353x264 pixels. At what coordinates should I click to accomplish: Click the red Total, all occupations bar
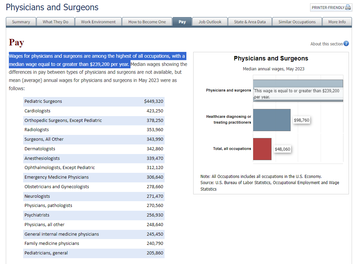tap(262, 149)
